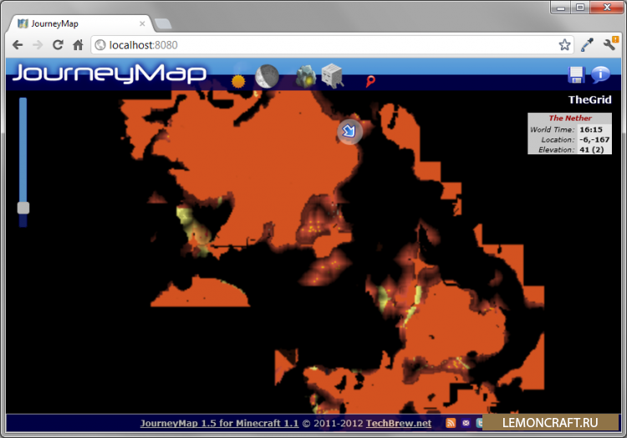This screenshot has height=438, width=627.
Task: Switch map to day view (sun icon)
Action: coord(240,80)
